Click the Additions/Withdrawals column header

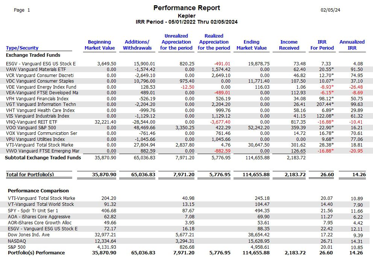click(137, 45)
